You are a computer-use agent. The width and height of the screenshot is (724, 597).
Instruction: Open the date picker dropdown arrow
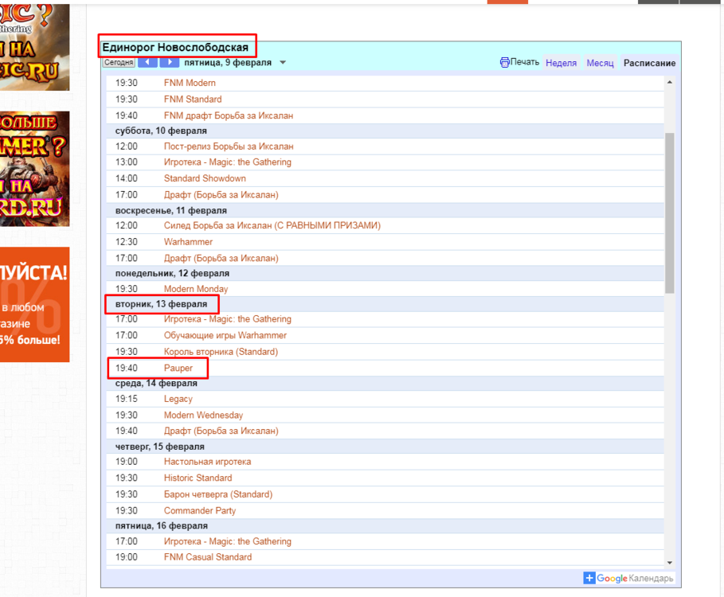pos(283,63)
